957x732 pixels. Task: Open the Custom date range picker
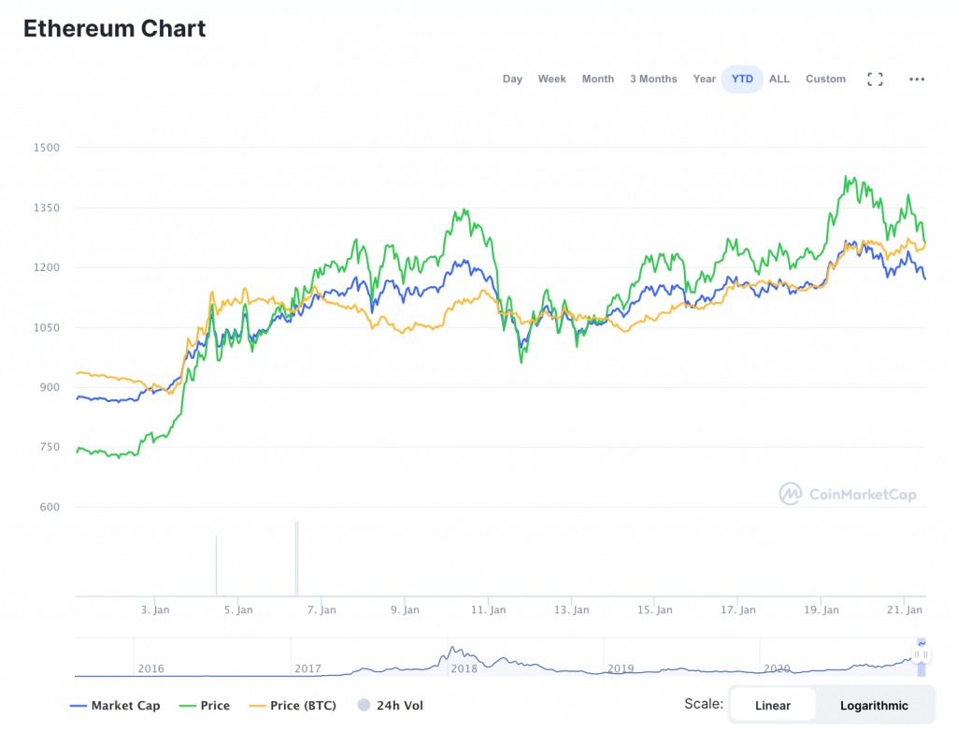tap(825, 79)
